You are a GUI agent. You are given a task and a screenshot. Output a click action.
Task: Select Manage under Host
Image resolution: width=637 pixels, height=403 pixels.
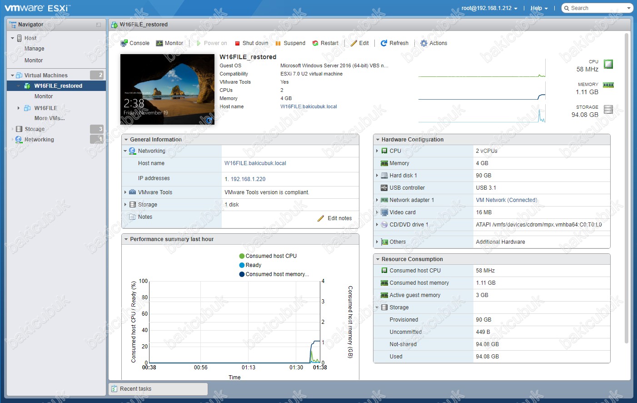pyautogui.click(x=35, y=49)
